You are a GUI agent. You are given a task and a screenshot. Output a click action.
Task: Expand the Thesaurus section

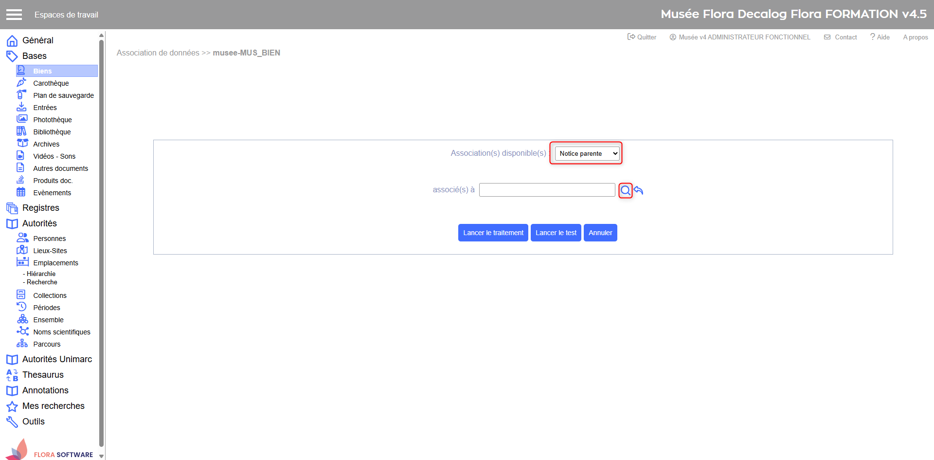43,375
